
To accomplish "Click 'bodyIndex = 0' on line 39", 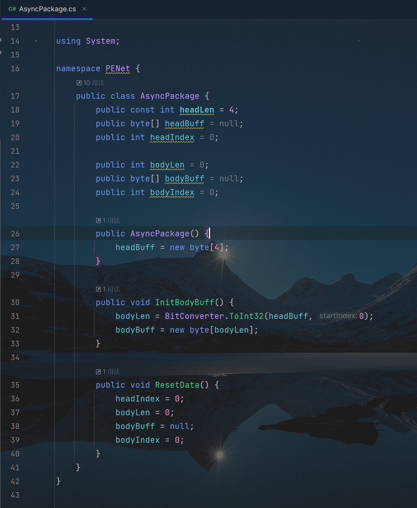I will tap(148, 440).
